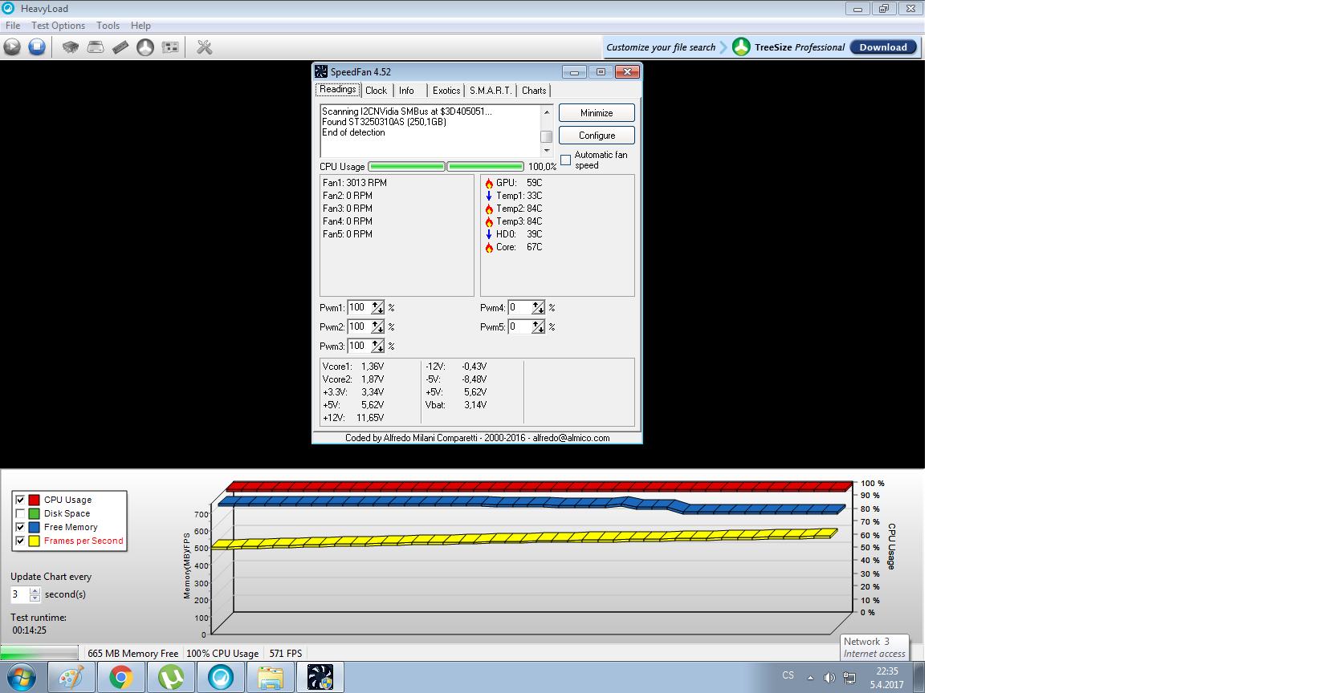The image size is (1344, 693).
Task: Open uTorrent from the taskbar
Action: [x=171, y=678]
